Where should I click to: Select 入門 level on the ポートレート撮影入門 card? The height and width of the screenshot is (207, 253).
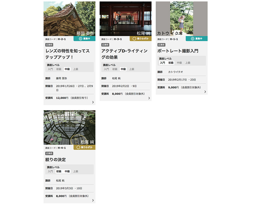tap(162, 63)
